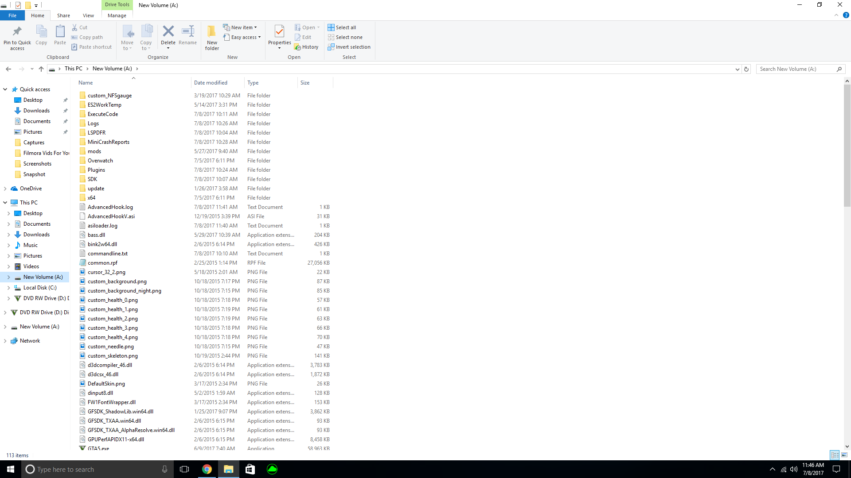Click the New folder icon
The height and width of the screenshot is (478, 851).
212,32
